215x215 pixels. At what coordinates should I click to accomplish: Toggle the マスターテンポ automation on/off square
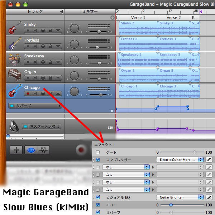25,126
